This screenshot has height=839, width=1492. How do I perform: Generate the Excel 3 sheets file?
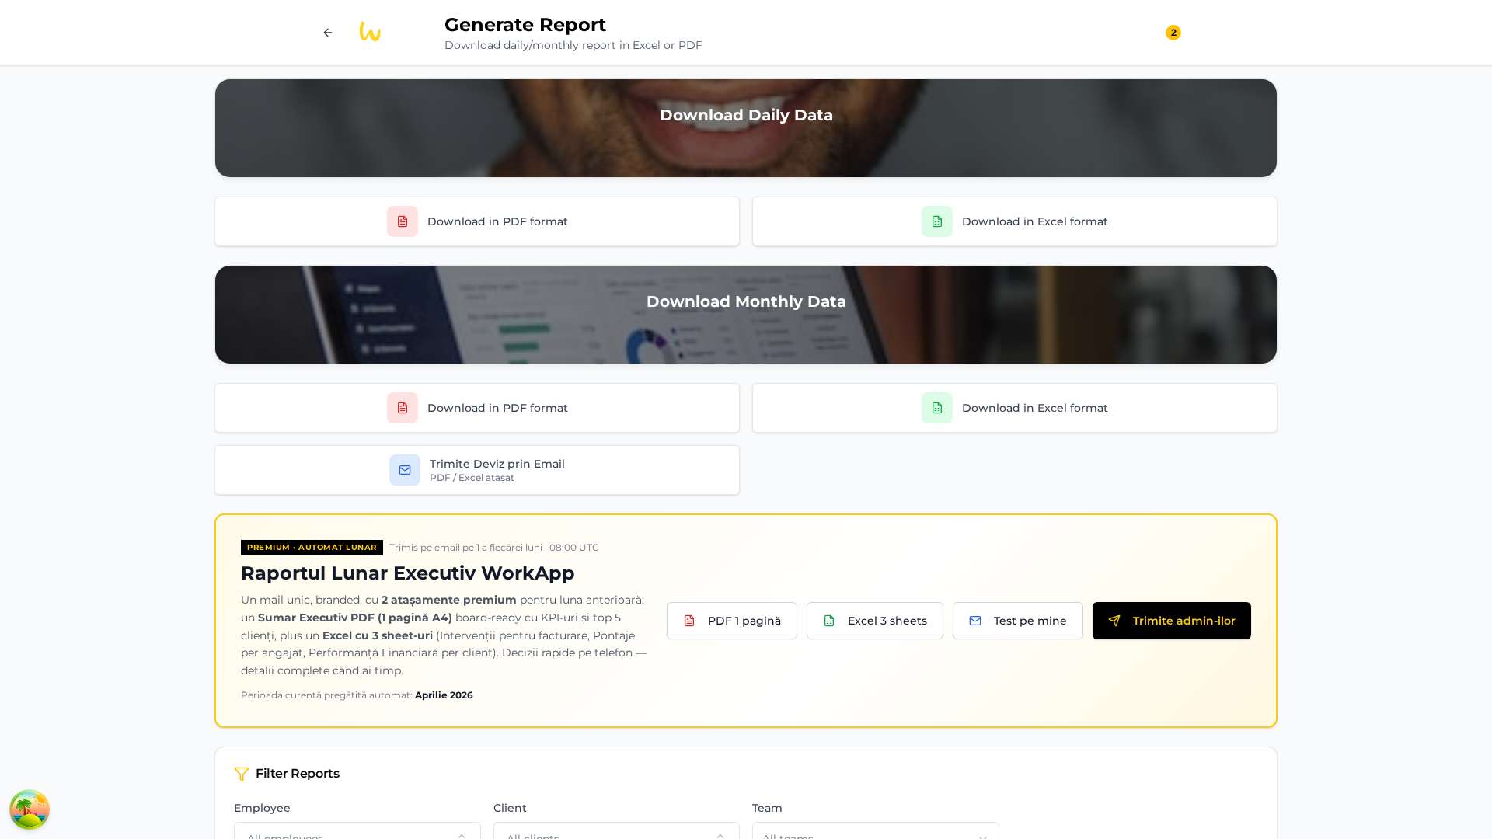point(875,621)
